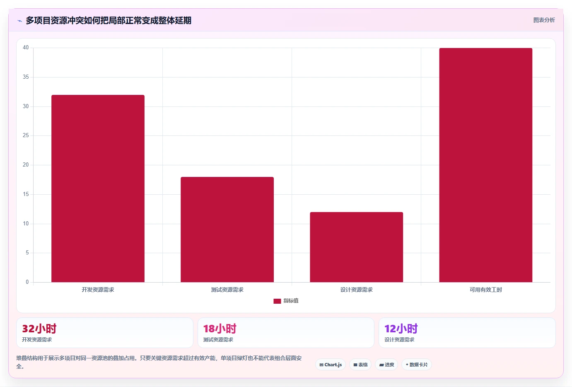Open the 12小时 data card
Viewport: 572px width, 387px height.
tap(467, 333)
